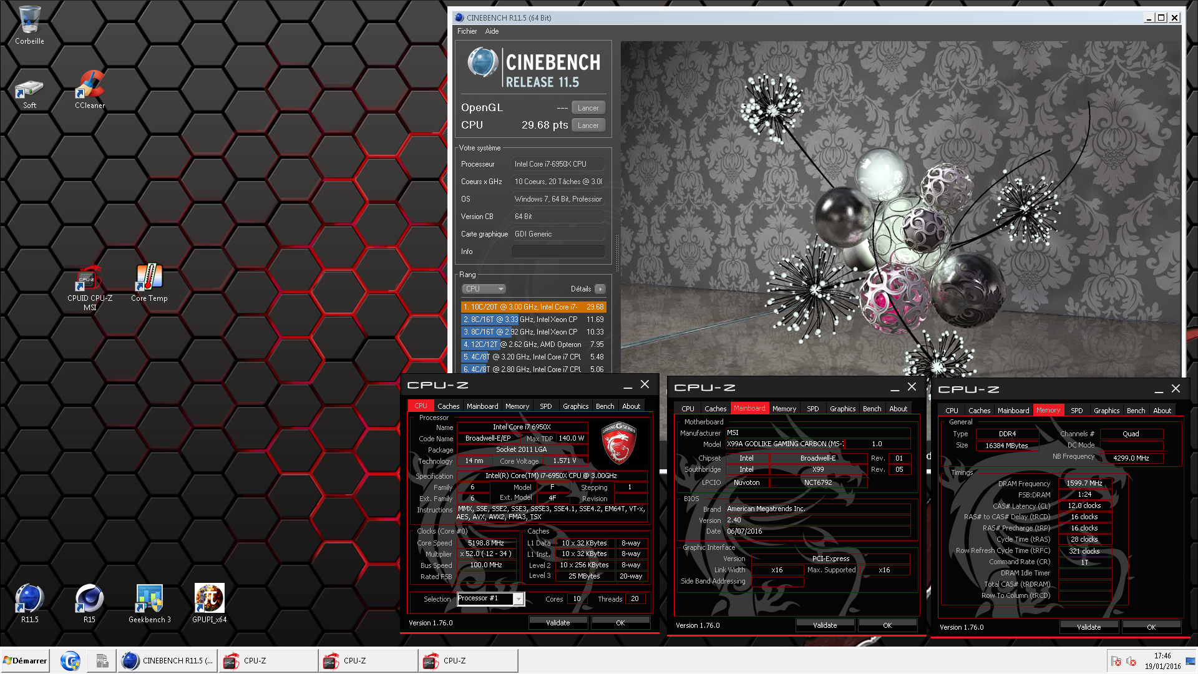Click the MSI Gaming dragon logo

[618, 443]
